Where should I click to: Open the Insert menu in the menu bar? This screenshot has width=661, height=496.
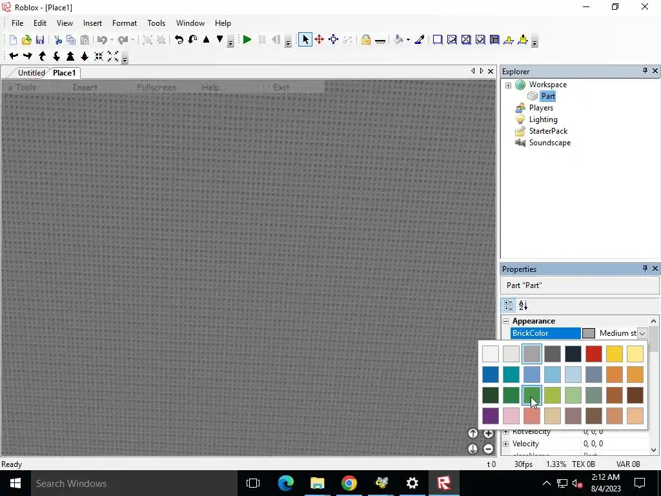point(92,23)
